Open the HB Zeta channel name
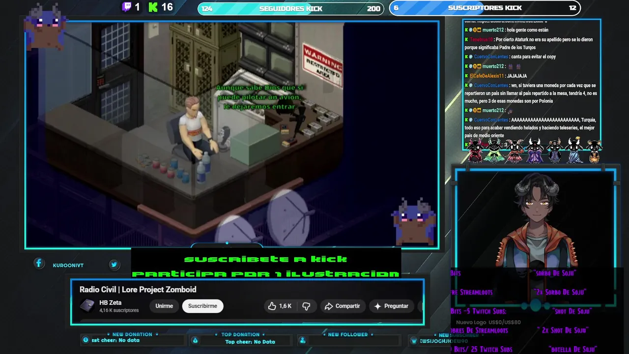The width and height of the screenshot is (629, 354). click(x=111, y=303)
